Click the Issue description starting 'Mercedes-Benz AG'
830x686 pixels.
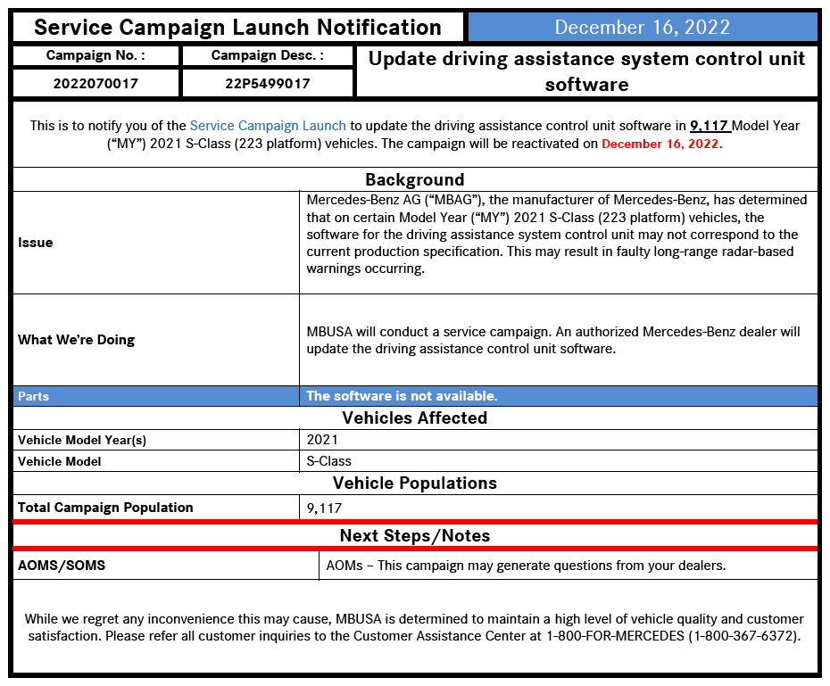point(557,235)
